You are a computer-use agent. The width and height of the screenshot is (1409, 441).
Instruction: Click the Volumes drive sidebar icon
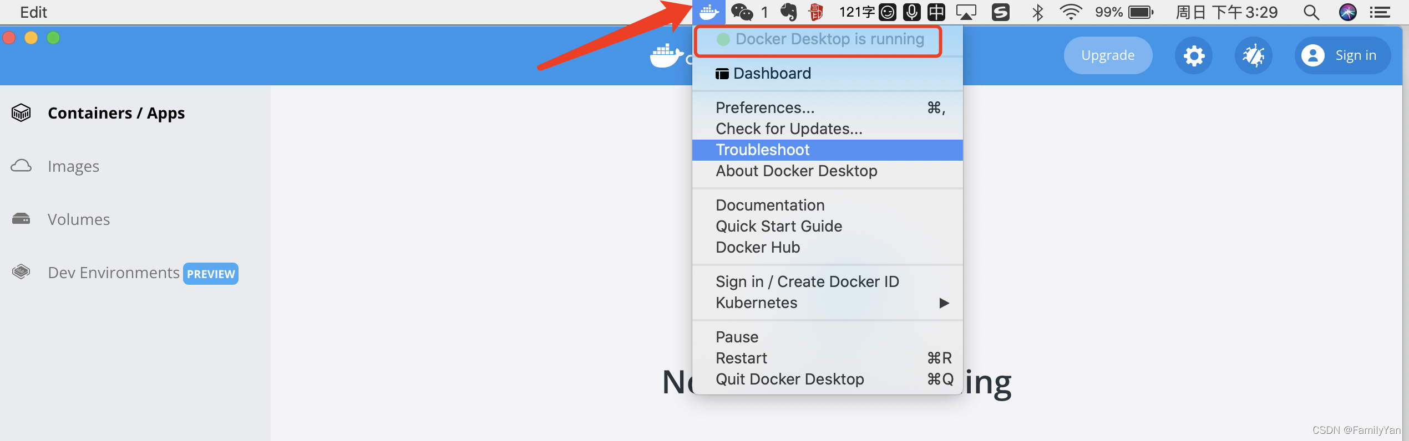(x=21, y=219)
